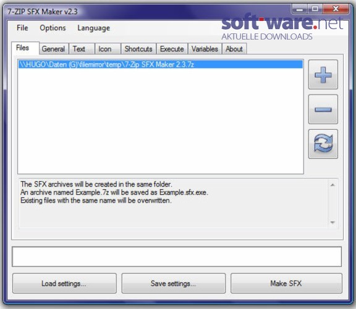Switch to the Files tab
This screenshot has height=309, width=356.
25,48
